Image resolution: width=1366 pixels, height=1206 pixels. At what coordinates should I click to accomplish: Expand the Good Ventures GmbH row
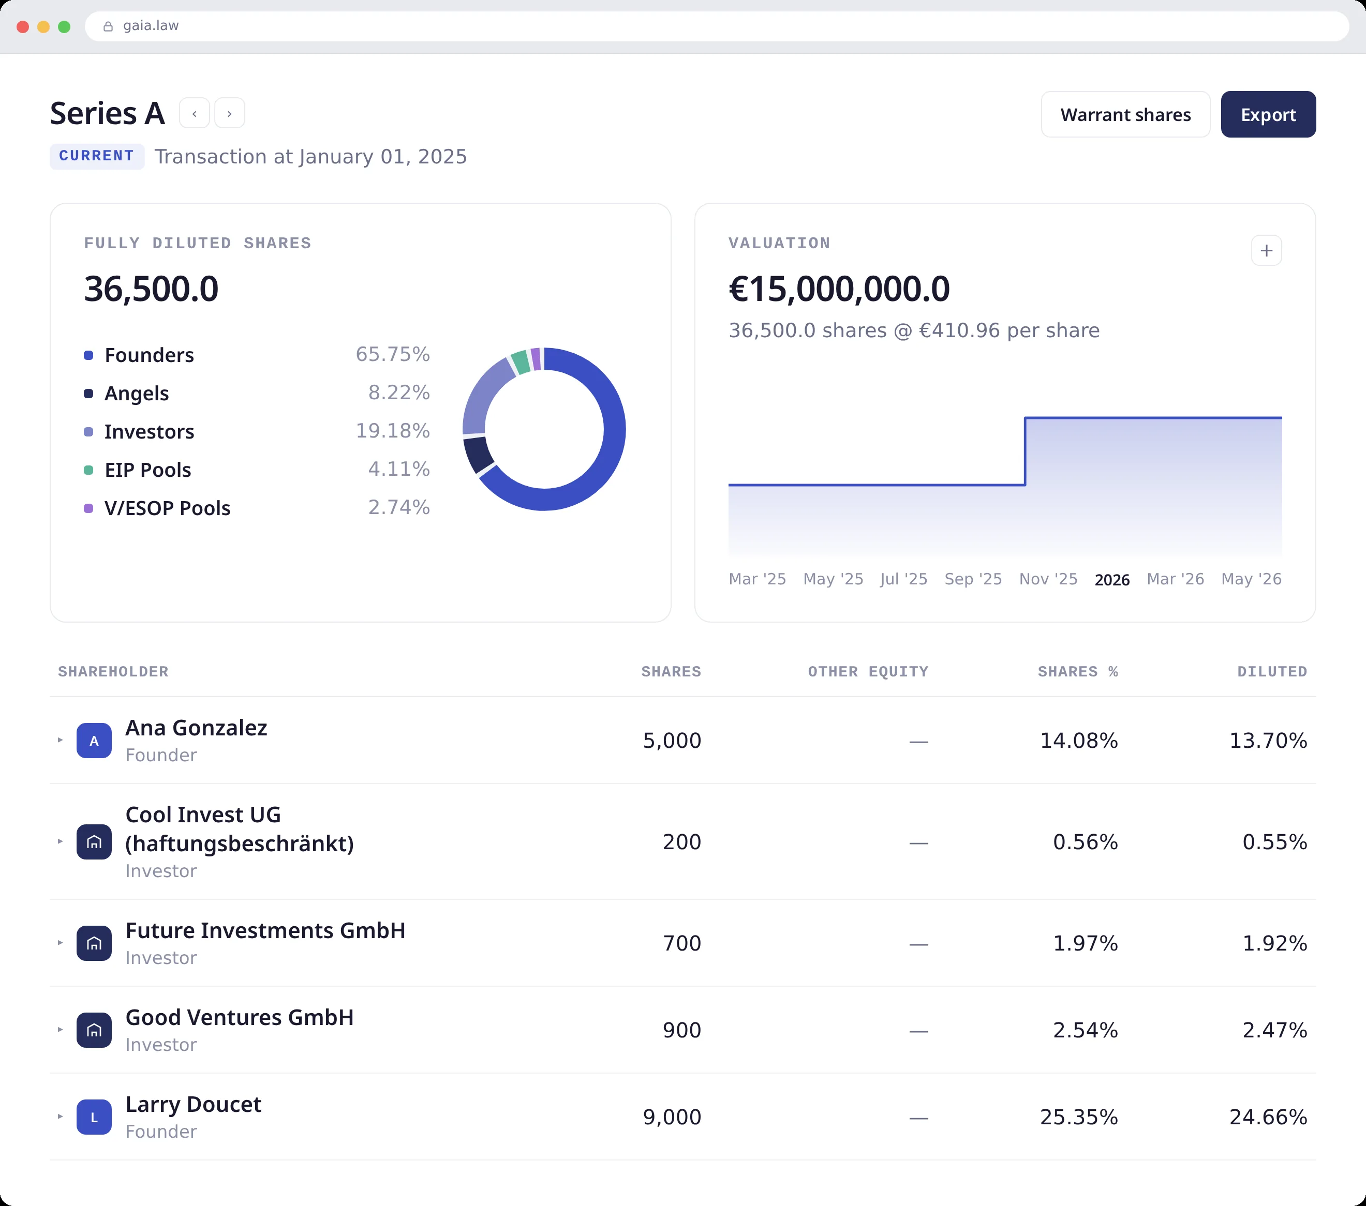60,1030
